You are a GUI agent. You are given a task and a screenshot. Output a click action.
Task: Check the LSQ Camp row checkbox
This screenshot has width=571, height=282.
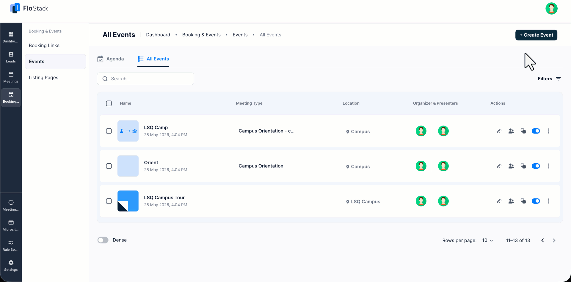tap(109, 131)
